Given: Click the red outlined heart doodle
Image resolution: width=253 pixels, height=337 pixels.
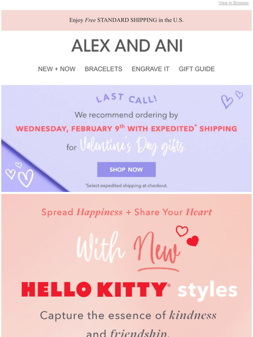Looking at the screenshot, I should 182,231.
